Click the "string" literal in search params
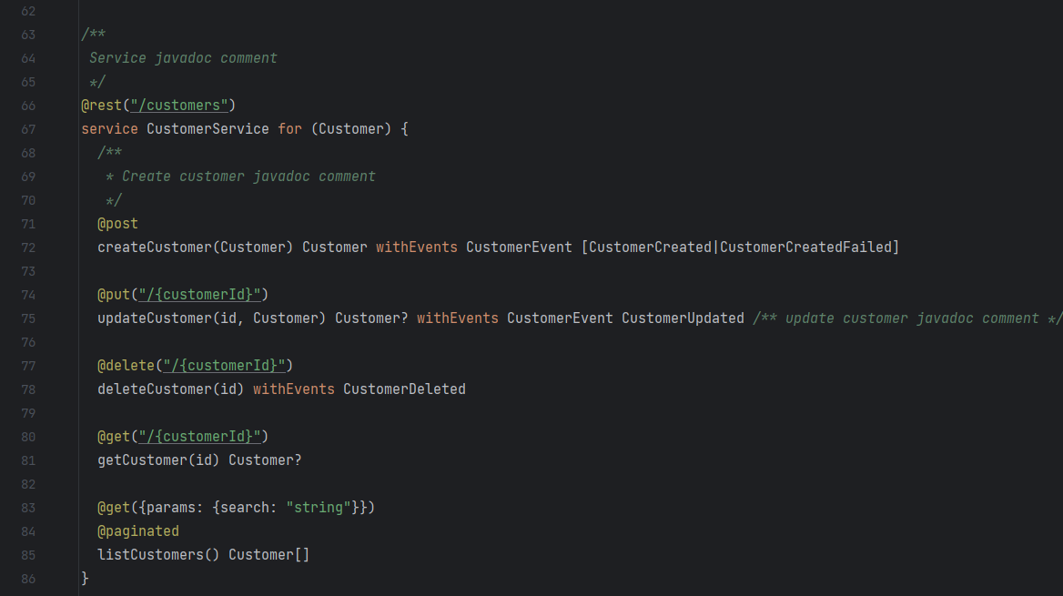 (x=319, y=508)
